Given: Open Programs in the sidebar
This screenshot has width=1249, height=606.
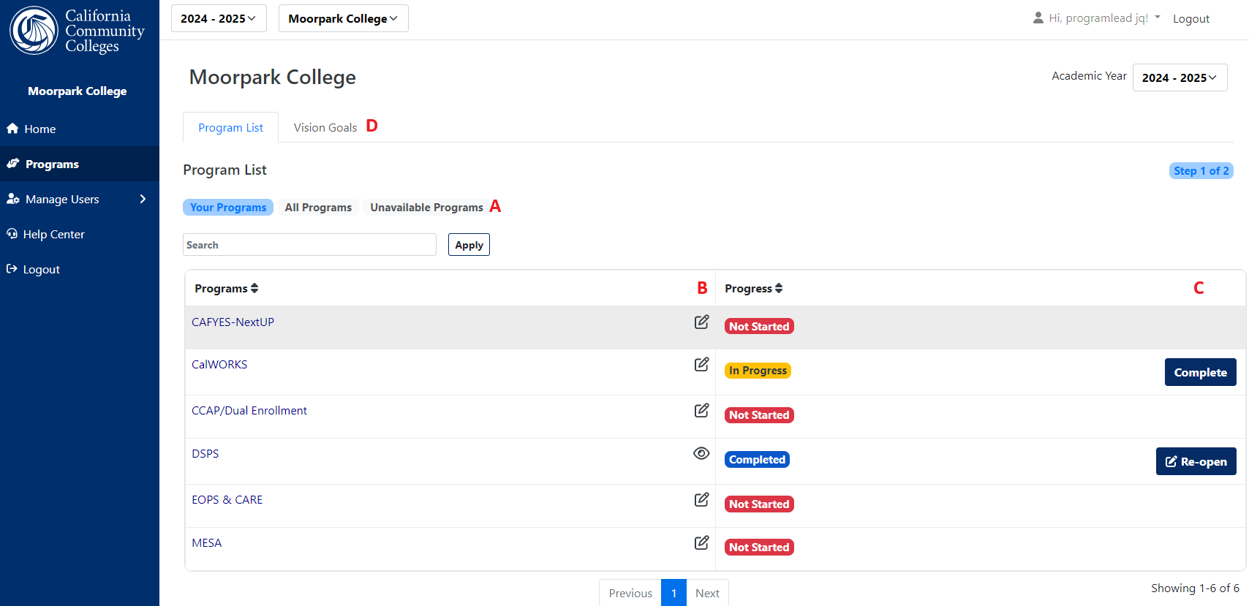Looking at the screenshot, I should pyautogui.click(x=80, y=164).
